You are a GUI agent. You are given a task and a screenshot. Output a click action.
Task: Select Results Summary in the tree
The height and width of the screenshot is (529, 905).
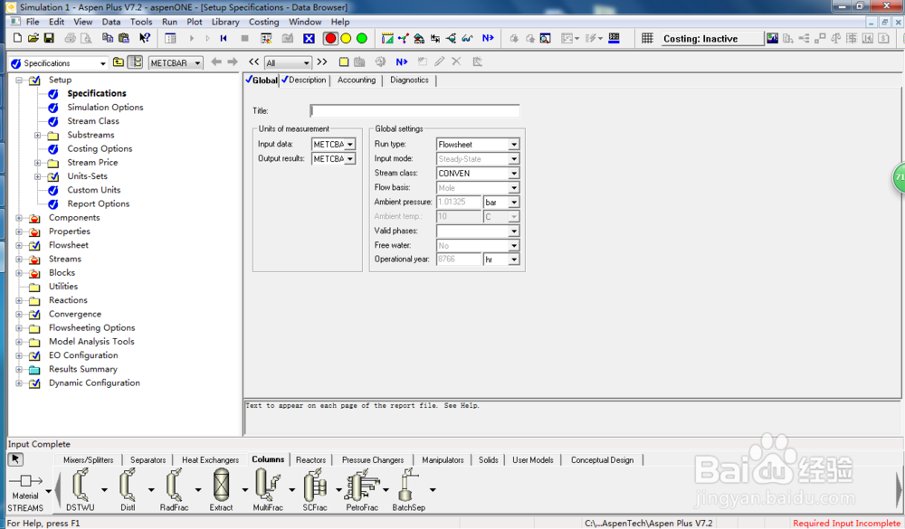coord(82,369)
